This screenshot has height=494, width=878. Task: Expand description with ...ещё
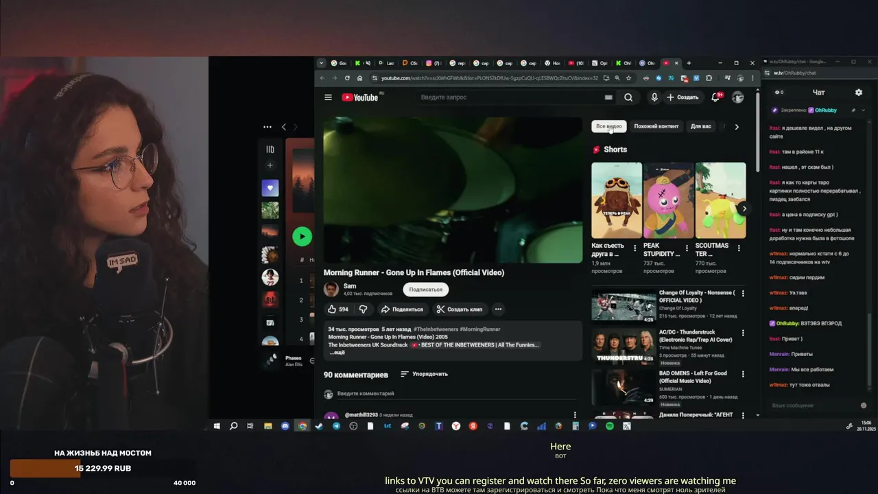click(337, 352)
